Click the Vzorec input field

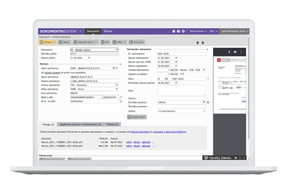coord(181,98)
